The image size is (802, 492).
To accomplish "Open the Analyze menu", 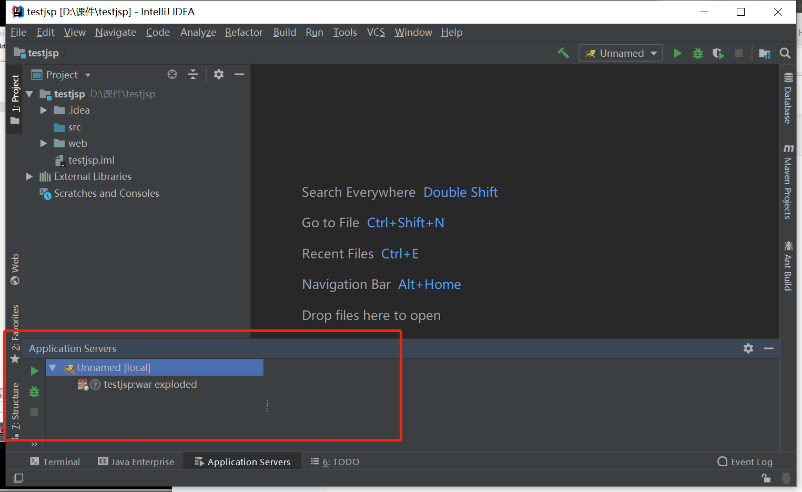I will (x=198, y=32).
